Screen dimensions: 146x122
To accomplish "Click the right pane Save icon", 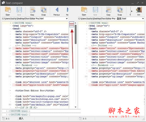I will click(x=95, y=10).
